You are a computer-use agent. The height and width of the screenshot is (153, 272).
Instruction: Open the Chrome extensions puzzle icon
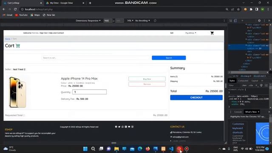(251, 9)
